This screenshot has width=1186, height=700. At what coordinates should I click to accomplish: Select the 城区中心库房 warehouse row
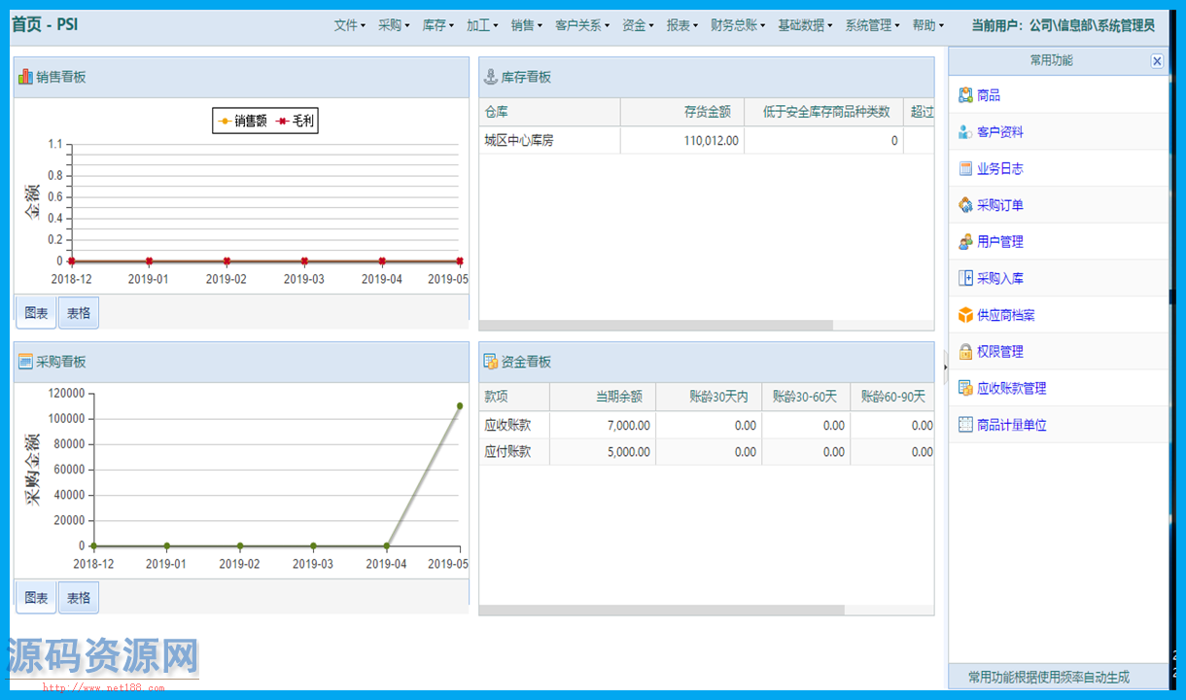pos(707,140)
